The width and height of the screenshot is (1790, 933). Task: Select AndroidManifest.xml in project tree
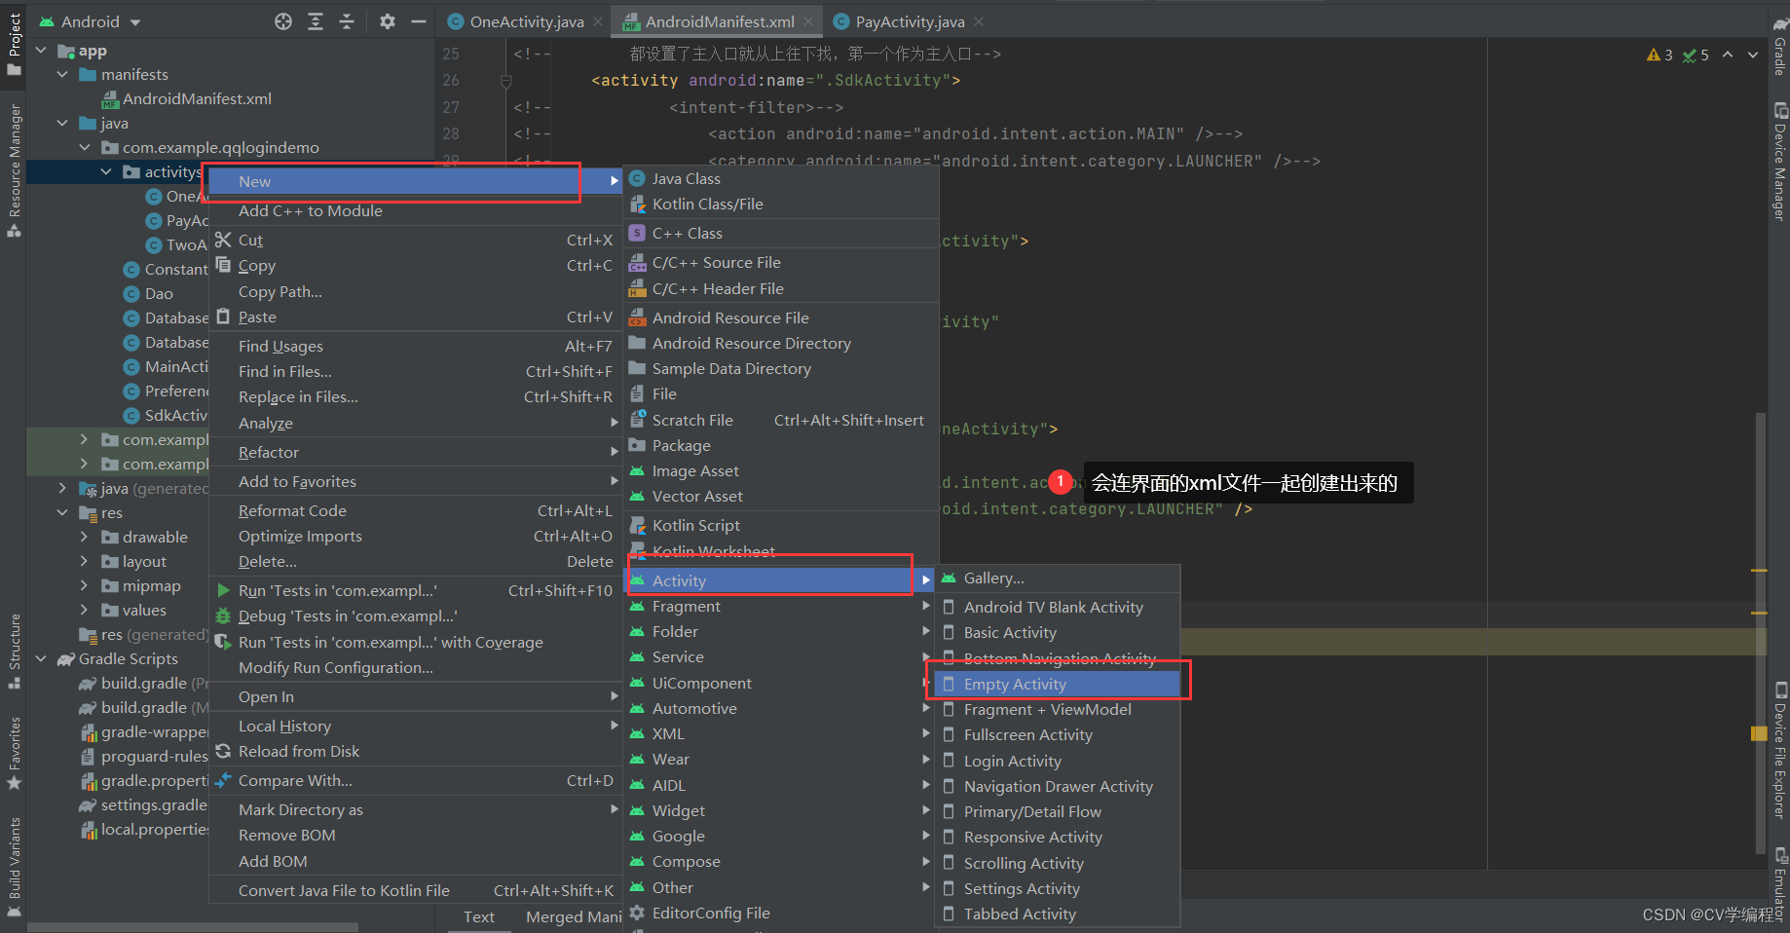pos(197,98)
